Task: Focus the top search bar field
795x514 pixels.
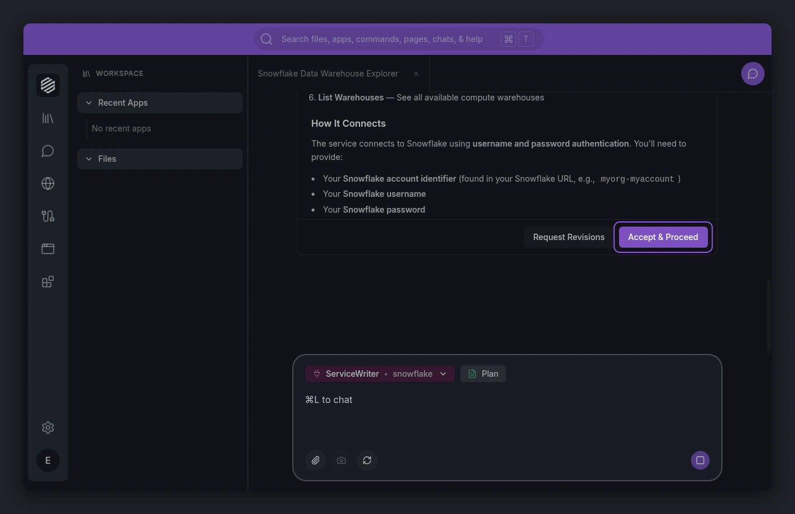Action: [398, 39]
